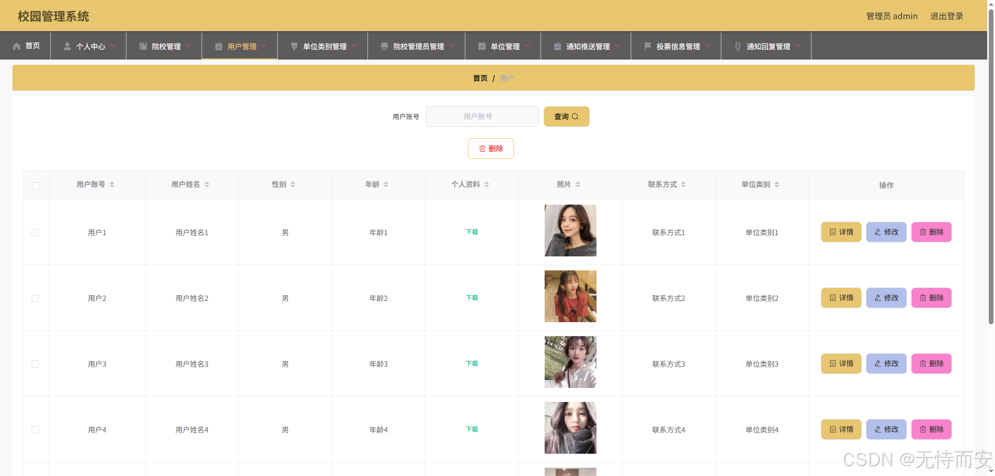Image resolution: width=995 pixels, height=476 pixels.
Task: Click the icon beside 单位类别管理
Action: [294, 46]
